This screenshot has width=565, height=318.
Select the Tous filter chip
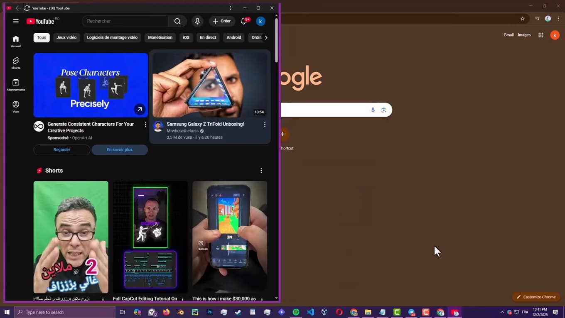click(42, 37)
